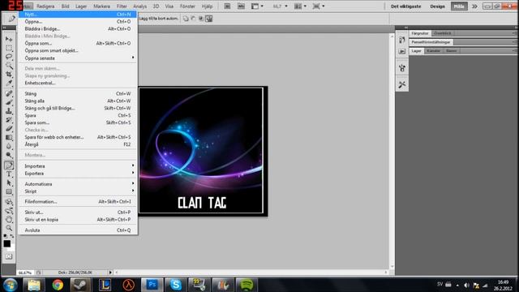
Task: Select the Crop tool
Action: [9, 74]
